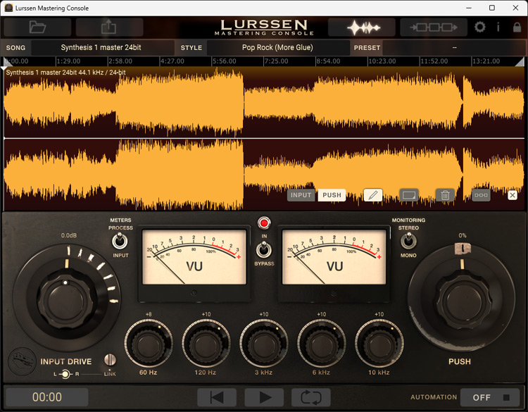Click the 0% push value label
This screenshot has height=412, width=528.
click(463, 235)
